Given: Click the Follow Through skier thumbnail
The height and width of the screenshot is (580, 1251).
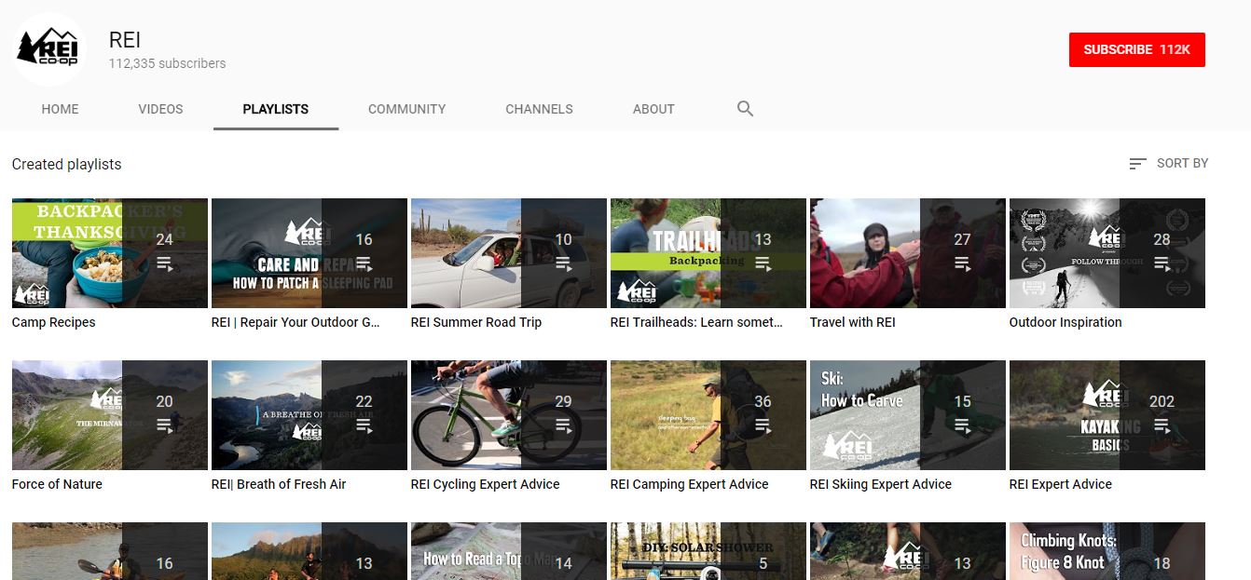Looking at the screenshot, I should point(1107,253).
